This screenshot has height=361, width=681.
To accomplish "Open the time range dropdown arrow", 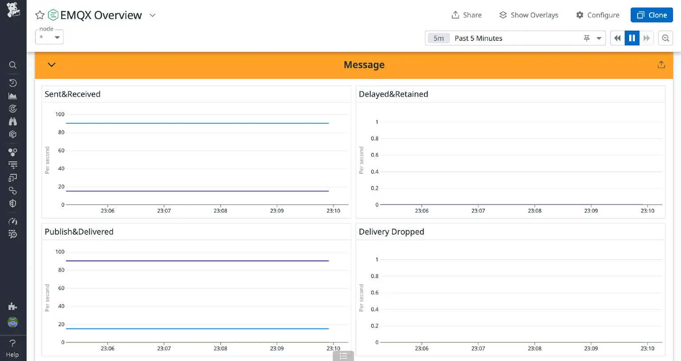I will pos(599,38).
